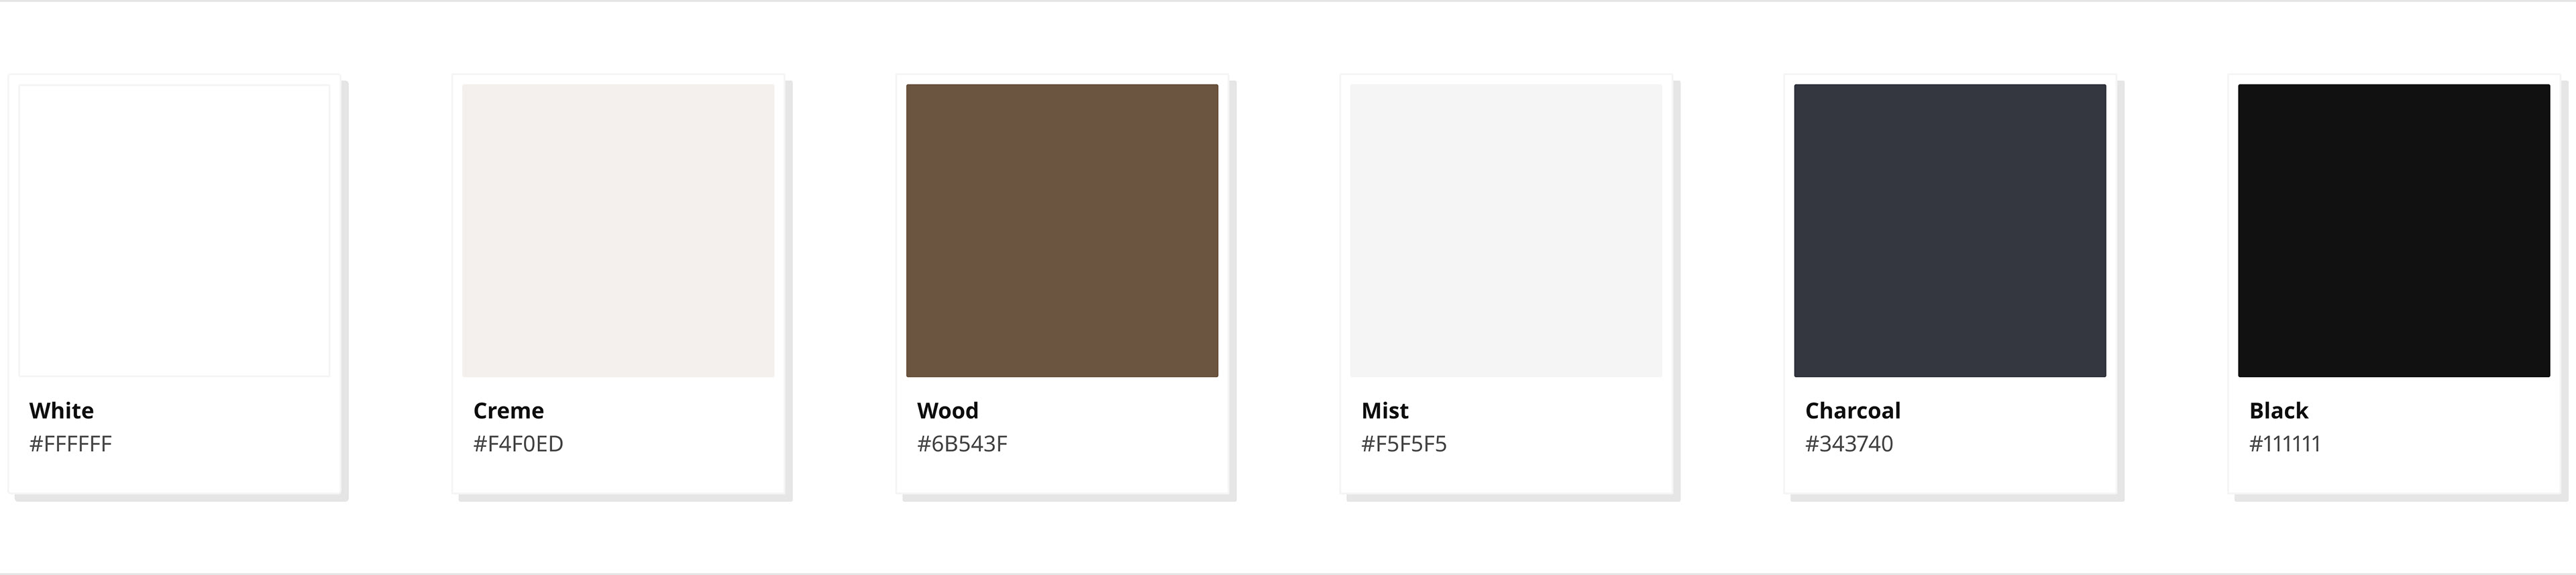Image resolution: width=2576 pixels, height=575 pixels.
Task: Select the #6B543F hex code
Action: (962, 444)
